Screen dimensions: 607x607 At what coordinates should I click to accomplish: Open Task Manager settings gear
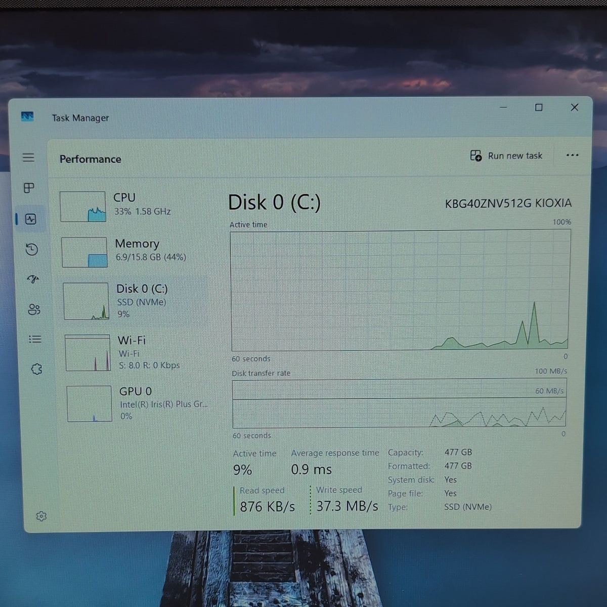point(41,516)
